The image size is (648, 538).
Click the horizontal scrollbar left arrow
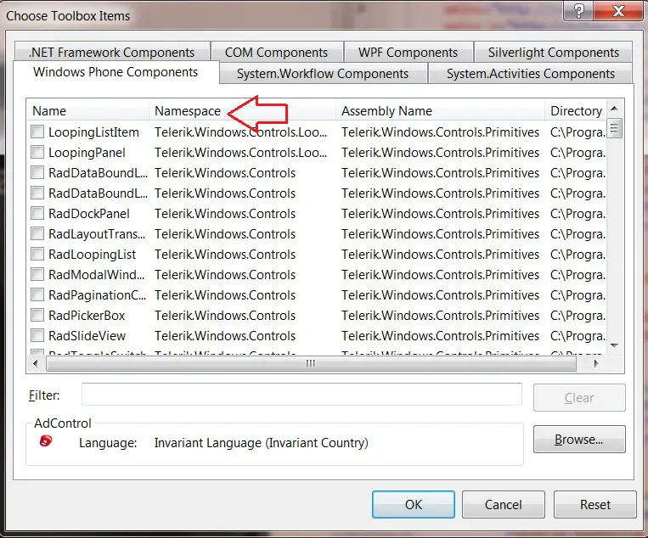36,363
